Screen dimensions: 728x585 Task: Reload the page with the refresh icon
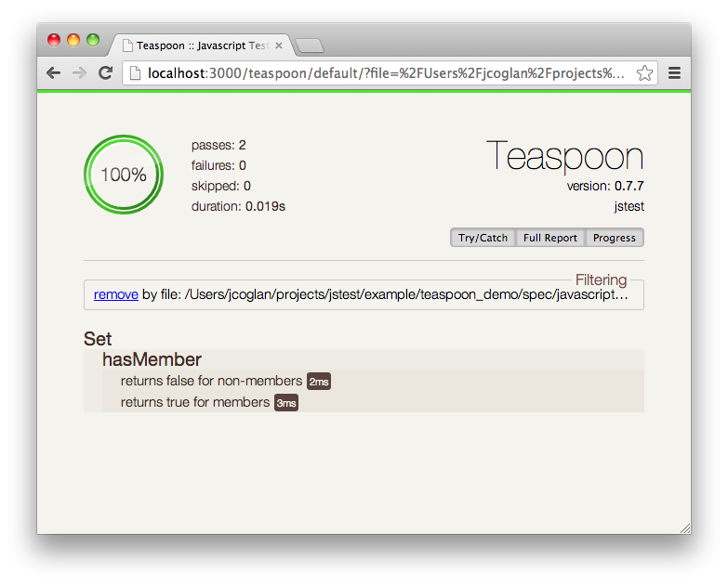[x=105, y=72]
